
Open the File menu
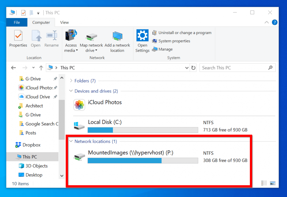(17, 22)
